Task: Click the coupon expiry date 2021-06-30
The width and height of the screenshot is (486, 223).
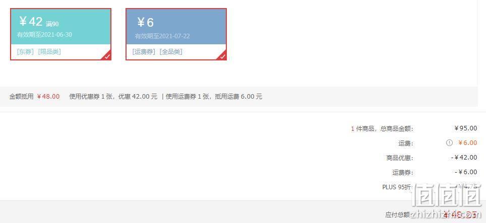Action: click(x=56, y=35)
